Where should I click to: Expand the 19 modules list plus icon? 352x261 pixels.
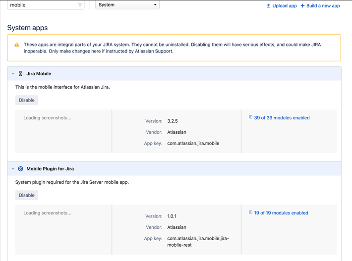pyautogui.click(x=251, y=213)
